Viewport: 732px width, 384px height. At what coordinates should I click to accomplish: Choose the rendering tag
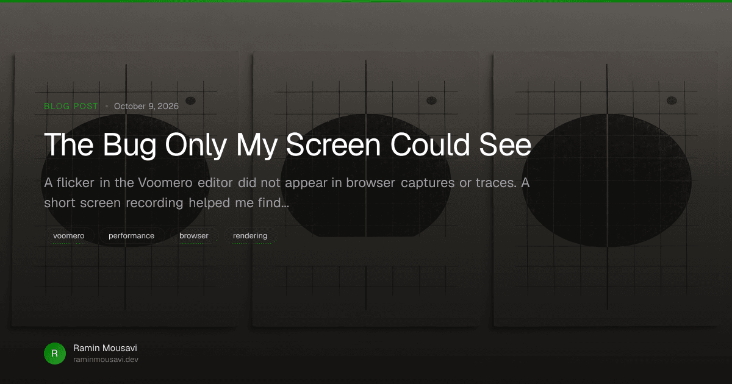[250, 236]
